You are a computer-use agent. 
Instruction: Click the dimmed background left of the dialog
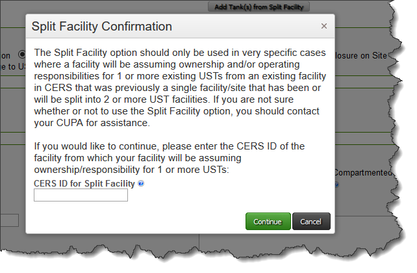(12, 130)
